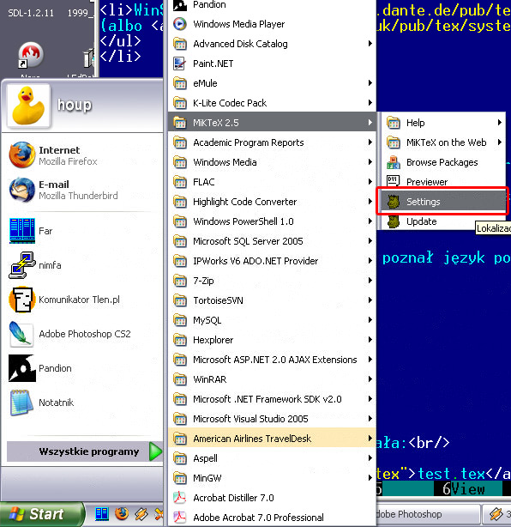Launch Adobe Acrobat 7.0 Professional

click(x=272, y=518)
